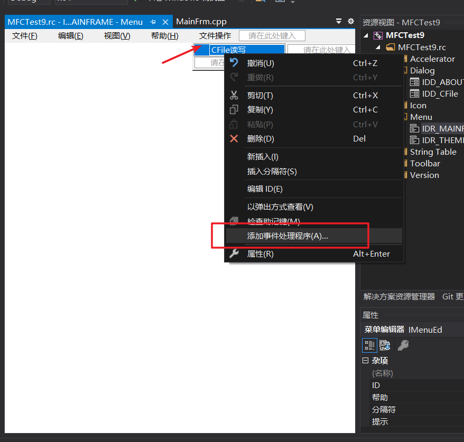Click the MFCTest9.rc folder icon
The image size is (464, 442).
[391, 47]
